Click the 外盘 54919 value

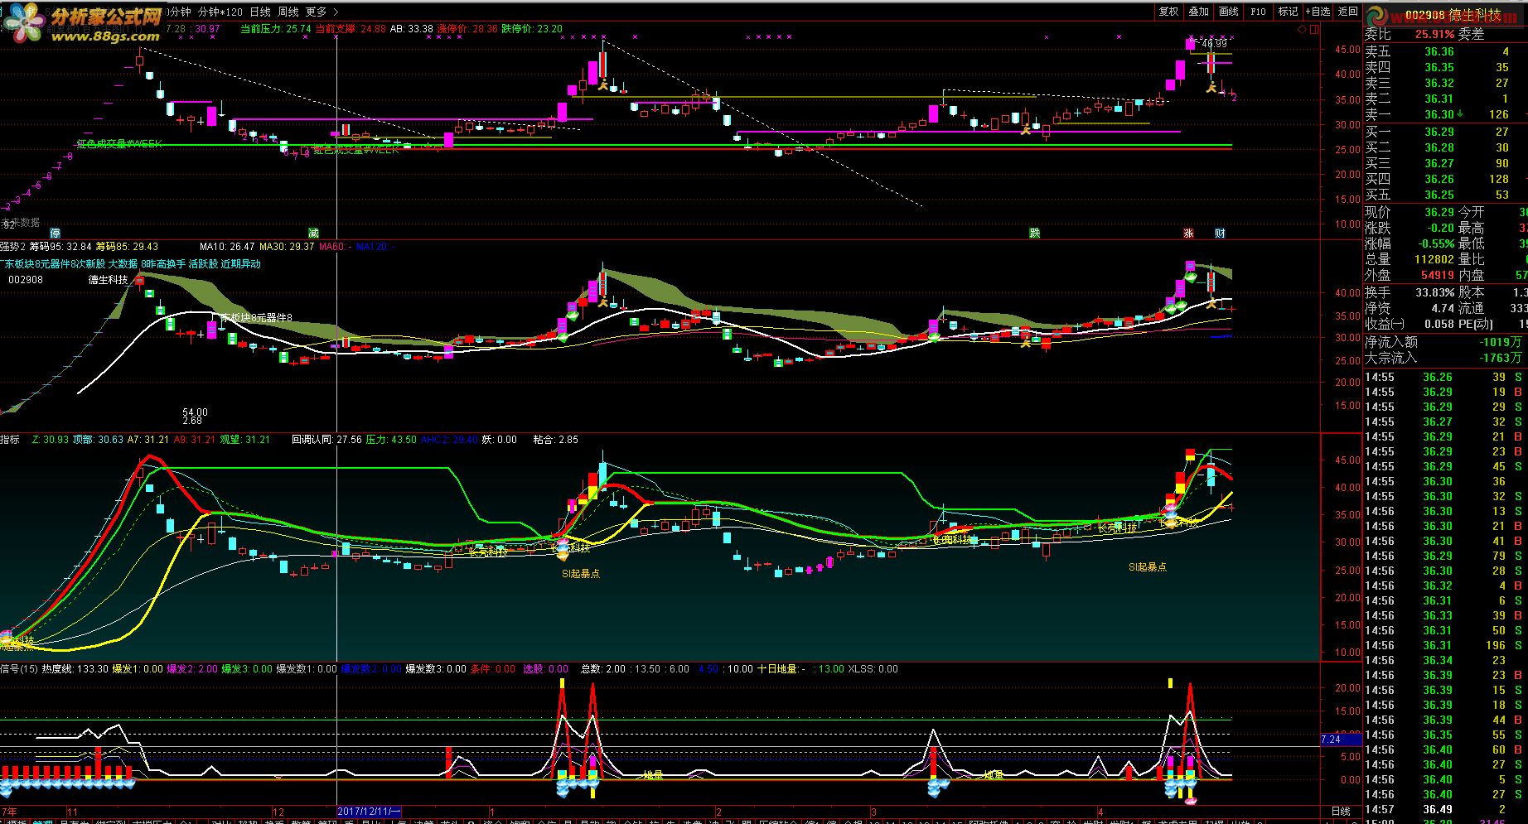coord(1437,275)
